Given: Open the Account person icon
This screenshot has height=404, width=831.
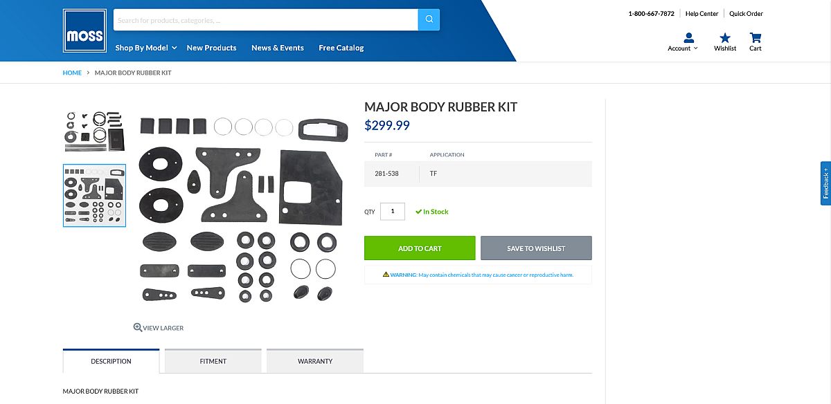Looking at the screenshot, I should click(688, 37).
